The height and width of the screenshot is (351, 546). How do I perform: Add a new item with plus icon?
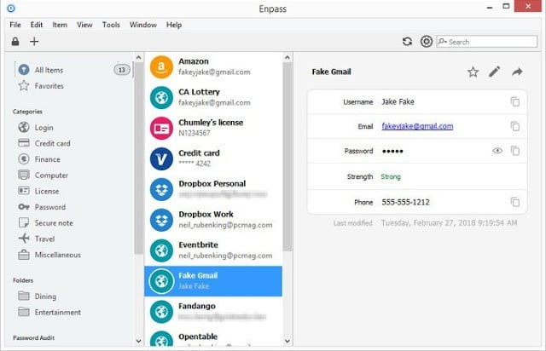pyautogui.click(x=34, y=42)
